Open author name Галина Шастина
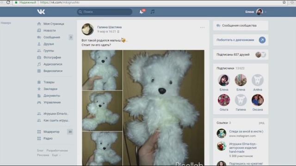This screenshot has height=166, width=296. [109, 27]
